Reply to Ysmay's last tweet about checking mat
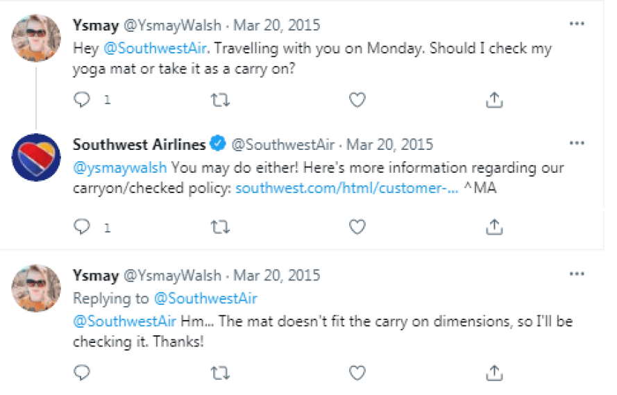The height and width of the screenshot is (395, 617). (82, 373)
